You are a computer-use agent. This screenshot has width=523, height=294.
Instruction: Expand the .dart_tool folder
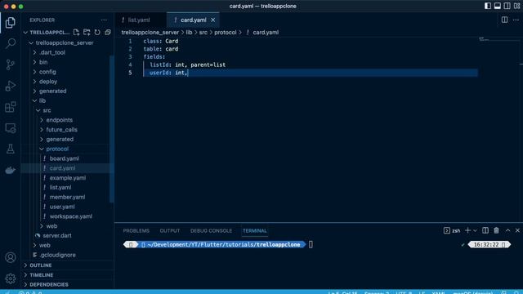[x=52, y=52]
